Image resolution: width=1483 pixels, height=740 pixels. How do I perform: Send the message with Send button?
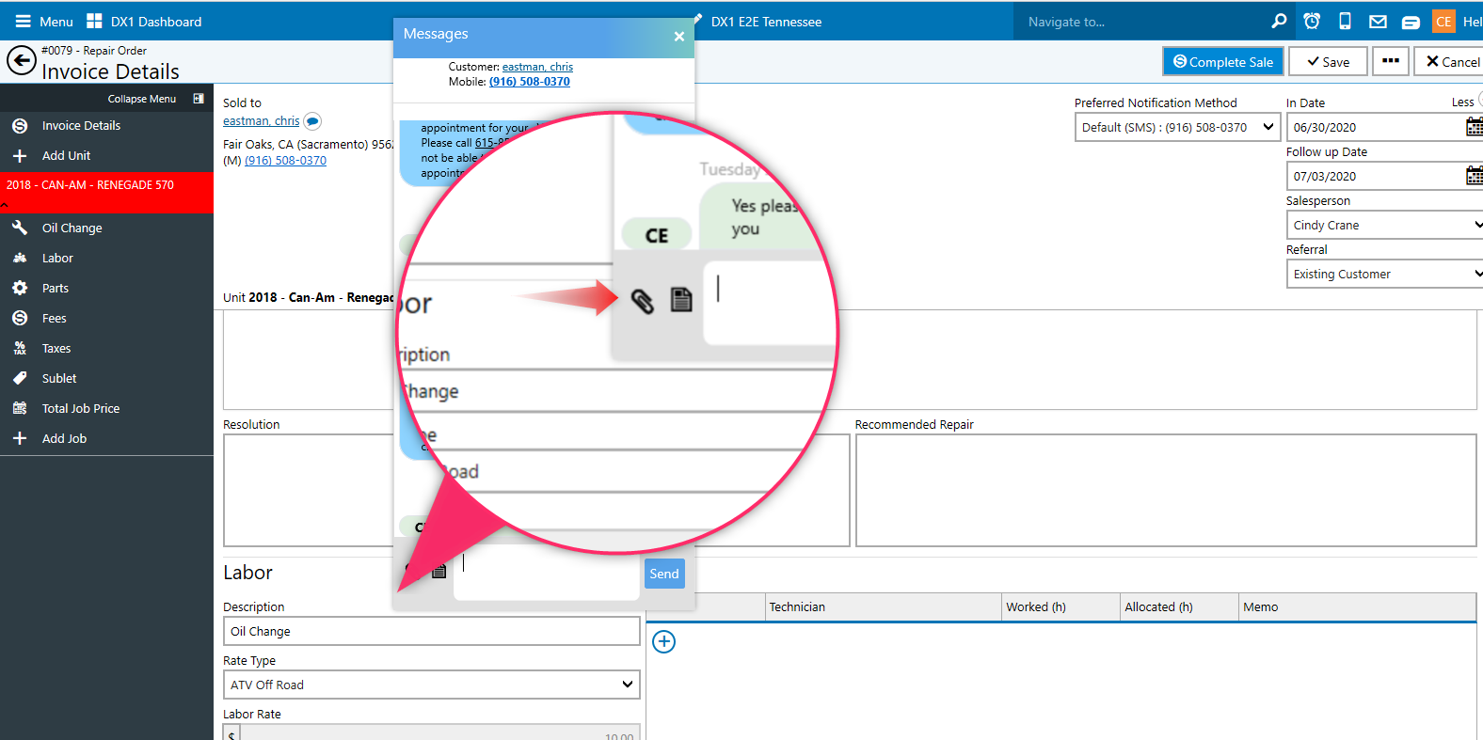[664, 574]
